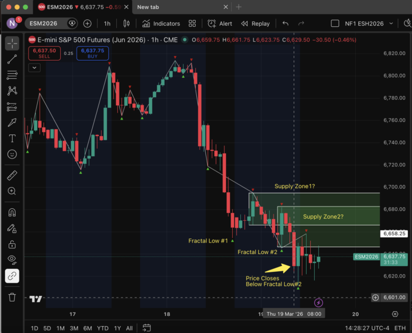
Task: Select the ruler measure tool
Action: point(12,175)
